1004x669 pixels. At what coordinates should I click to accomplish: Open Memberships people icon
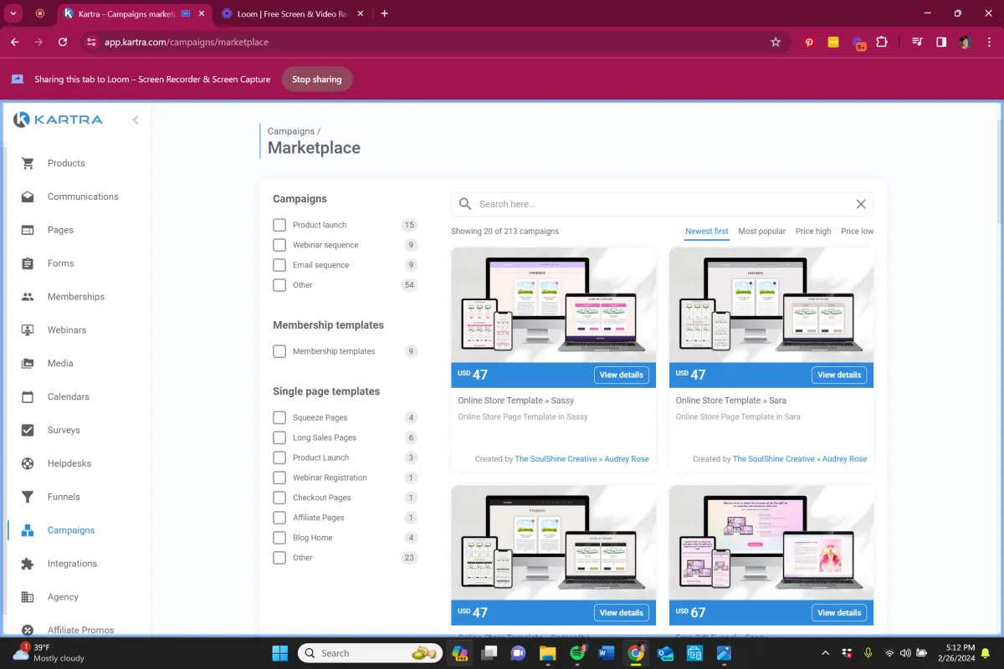[x=28, y=297]
